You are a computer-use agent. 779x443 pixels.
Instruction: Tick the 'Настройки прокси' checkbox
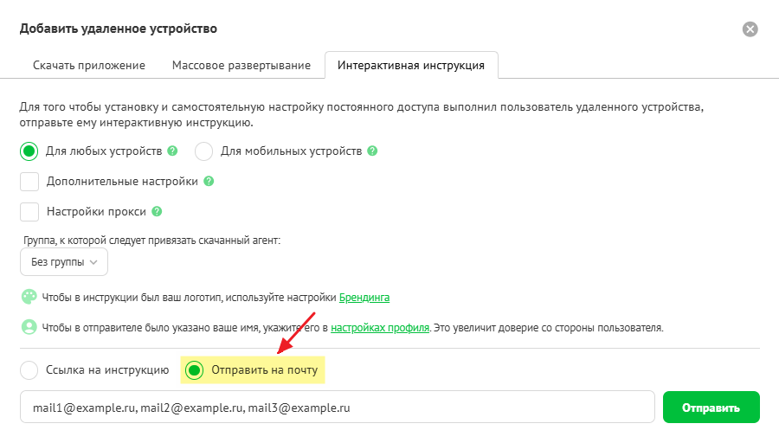(x=29, y=211)
